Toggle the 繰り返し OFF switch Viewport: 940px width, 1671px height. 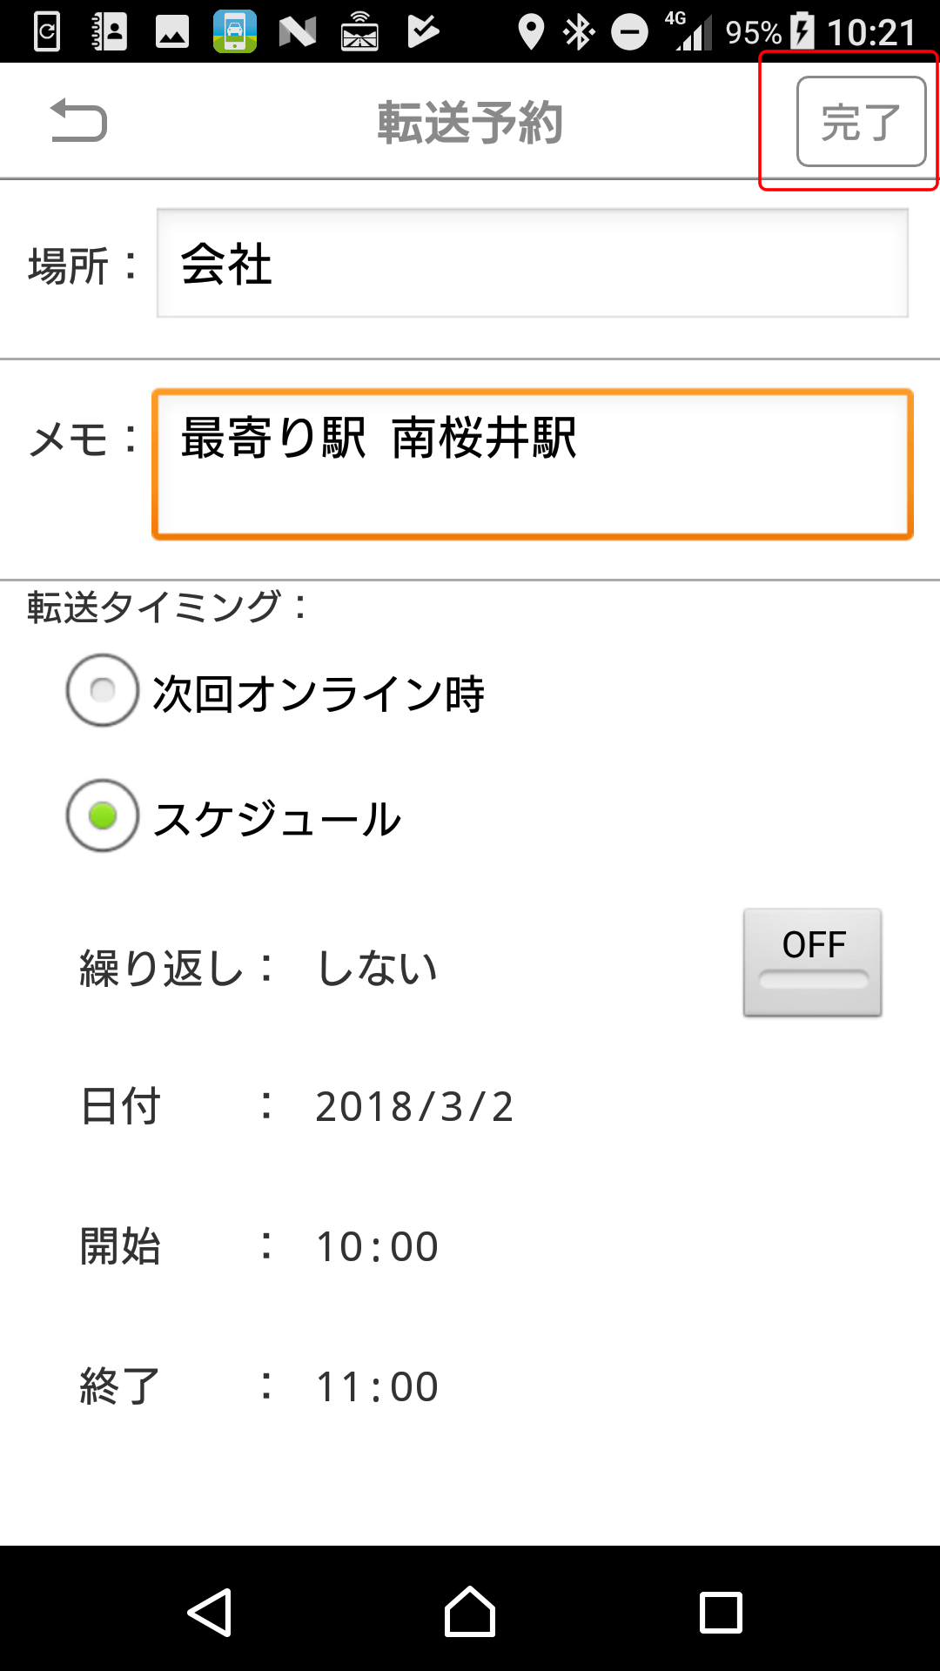[813, 963]
